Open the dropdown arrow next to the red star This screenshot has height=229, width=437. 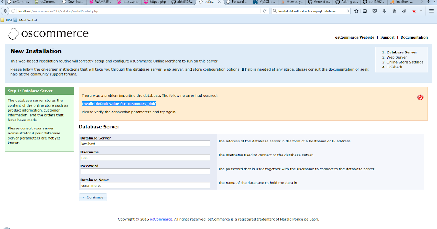[x=421, y=11]
